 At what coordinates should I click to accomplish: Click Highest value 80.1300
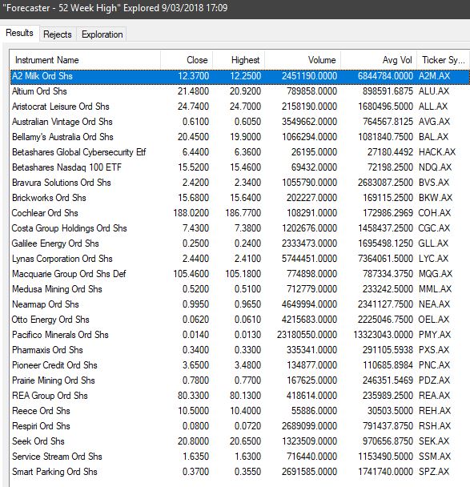tap(246, 396)
